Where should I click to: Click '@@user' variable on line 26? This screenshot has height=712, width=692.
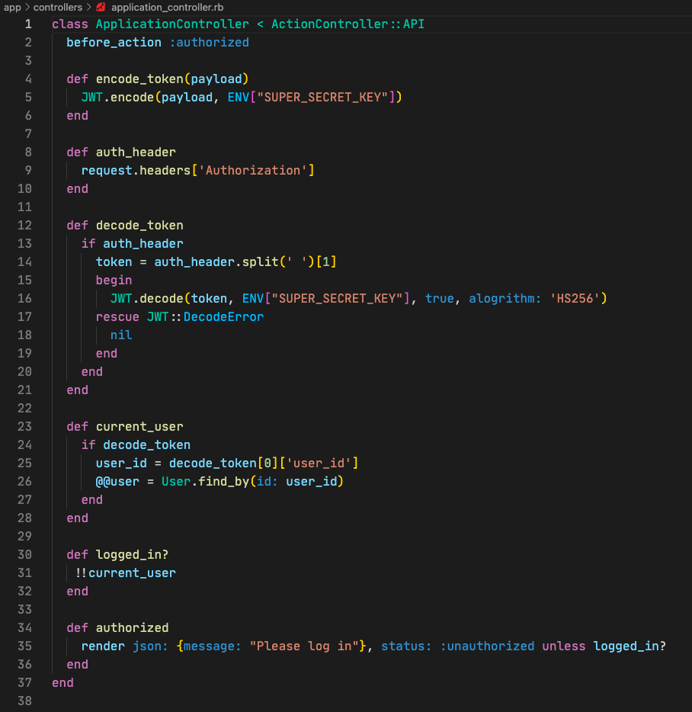[117, 481]
